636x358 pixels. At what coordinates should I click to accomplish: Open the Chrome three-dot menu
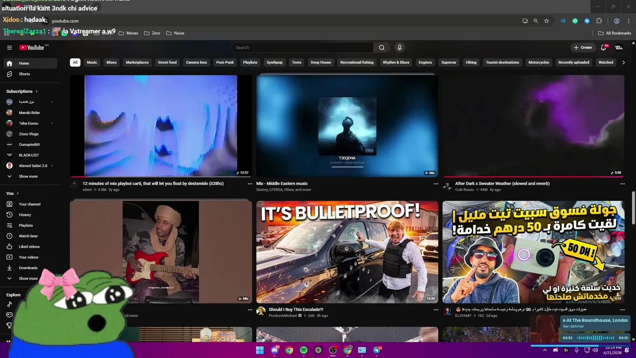[629, 21]
